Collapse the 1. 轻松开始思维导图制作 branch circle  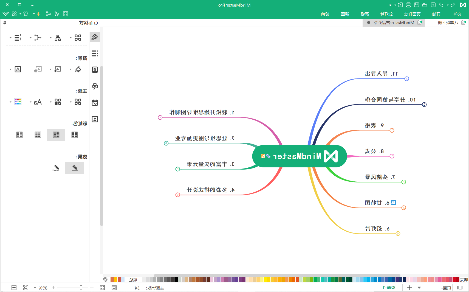(x=160, y=117)
